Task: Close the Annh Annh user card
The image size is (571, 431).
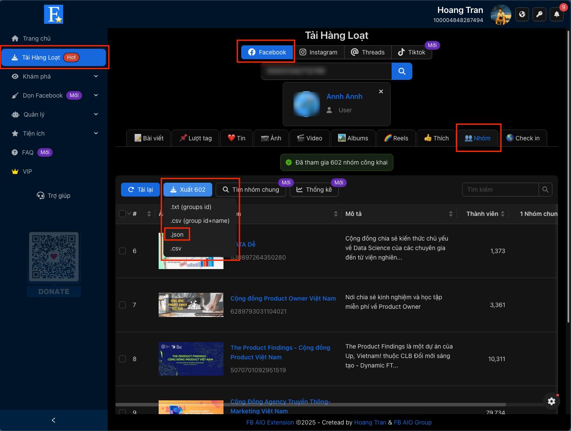Action: [x=381, y=92]
